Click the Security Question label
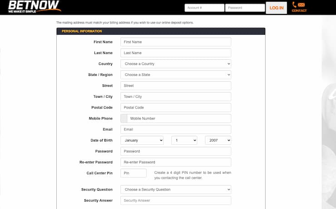Screen dimensions: 336x209 coord(97,190)
